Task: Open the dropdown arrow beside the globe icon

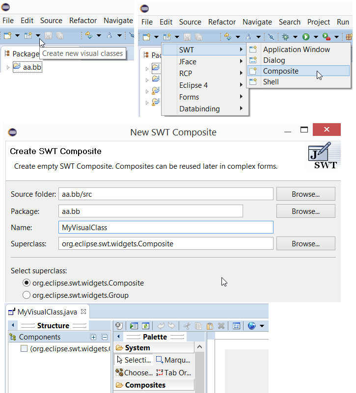Action: coord(262,326)
